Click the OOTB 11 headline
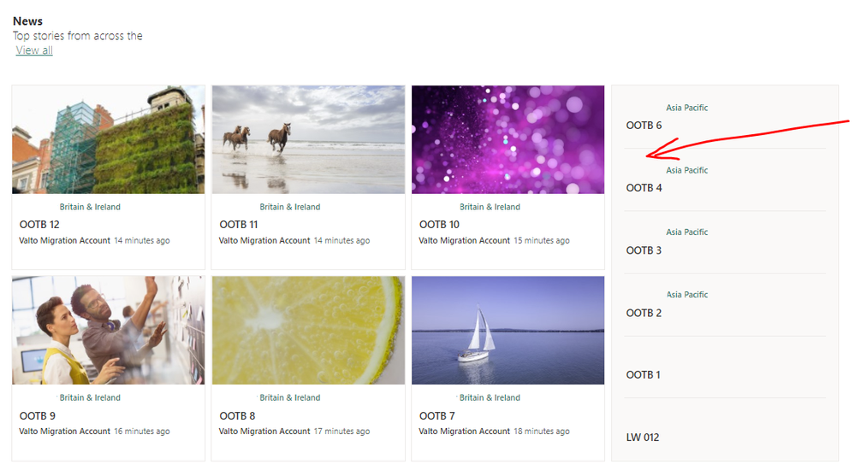The image size is (855, 470). coord(239,225)
